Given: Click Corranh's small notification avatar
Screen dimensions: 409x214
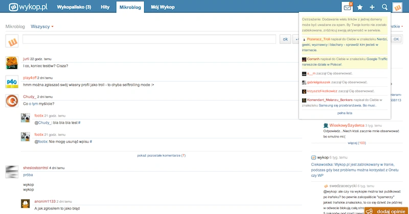Looking at the screenshot, I should pos(304,59).
